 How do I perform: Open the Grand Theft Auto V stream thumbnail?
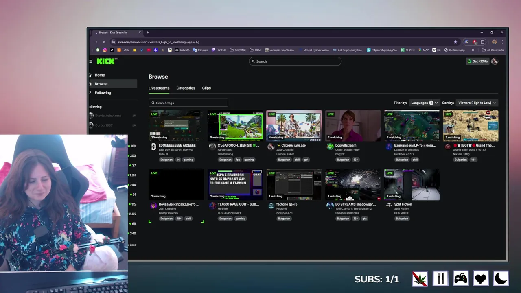pyautogui.click(x=471, y=126)
